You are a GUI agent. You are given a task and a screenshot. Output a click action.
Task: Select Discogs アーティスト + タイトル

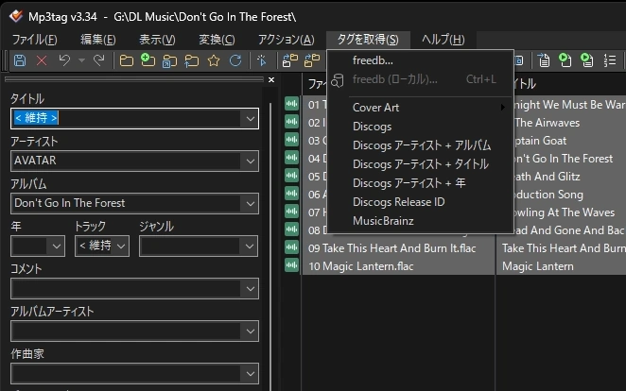tap(420, 163)
